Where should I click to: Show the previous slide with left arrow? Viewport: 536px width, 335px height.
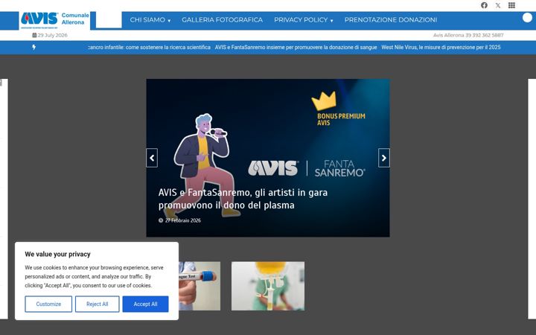[152, 158]
